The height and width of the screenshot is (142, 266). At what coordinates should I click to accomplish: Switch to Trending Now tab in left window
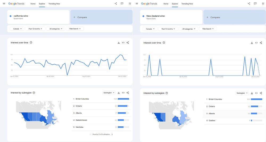pos(54,4)
